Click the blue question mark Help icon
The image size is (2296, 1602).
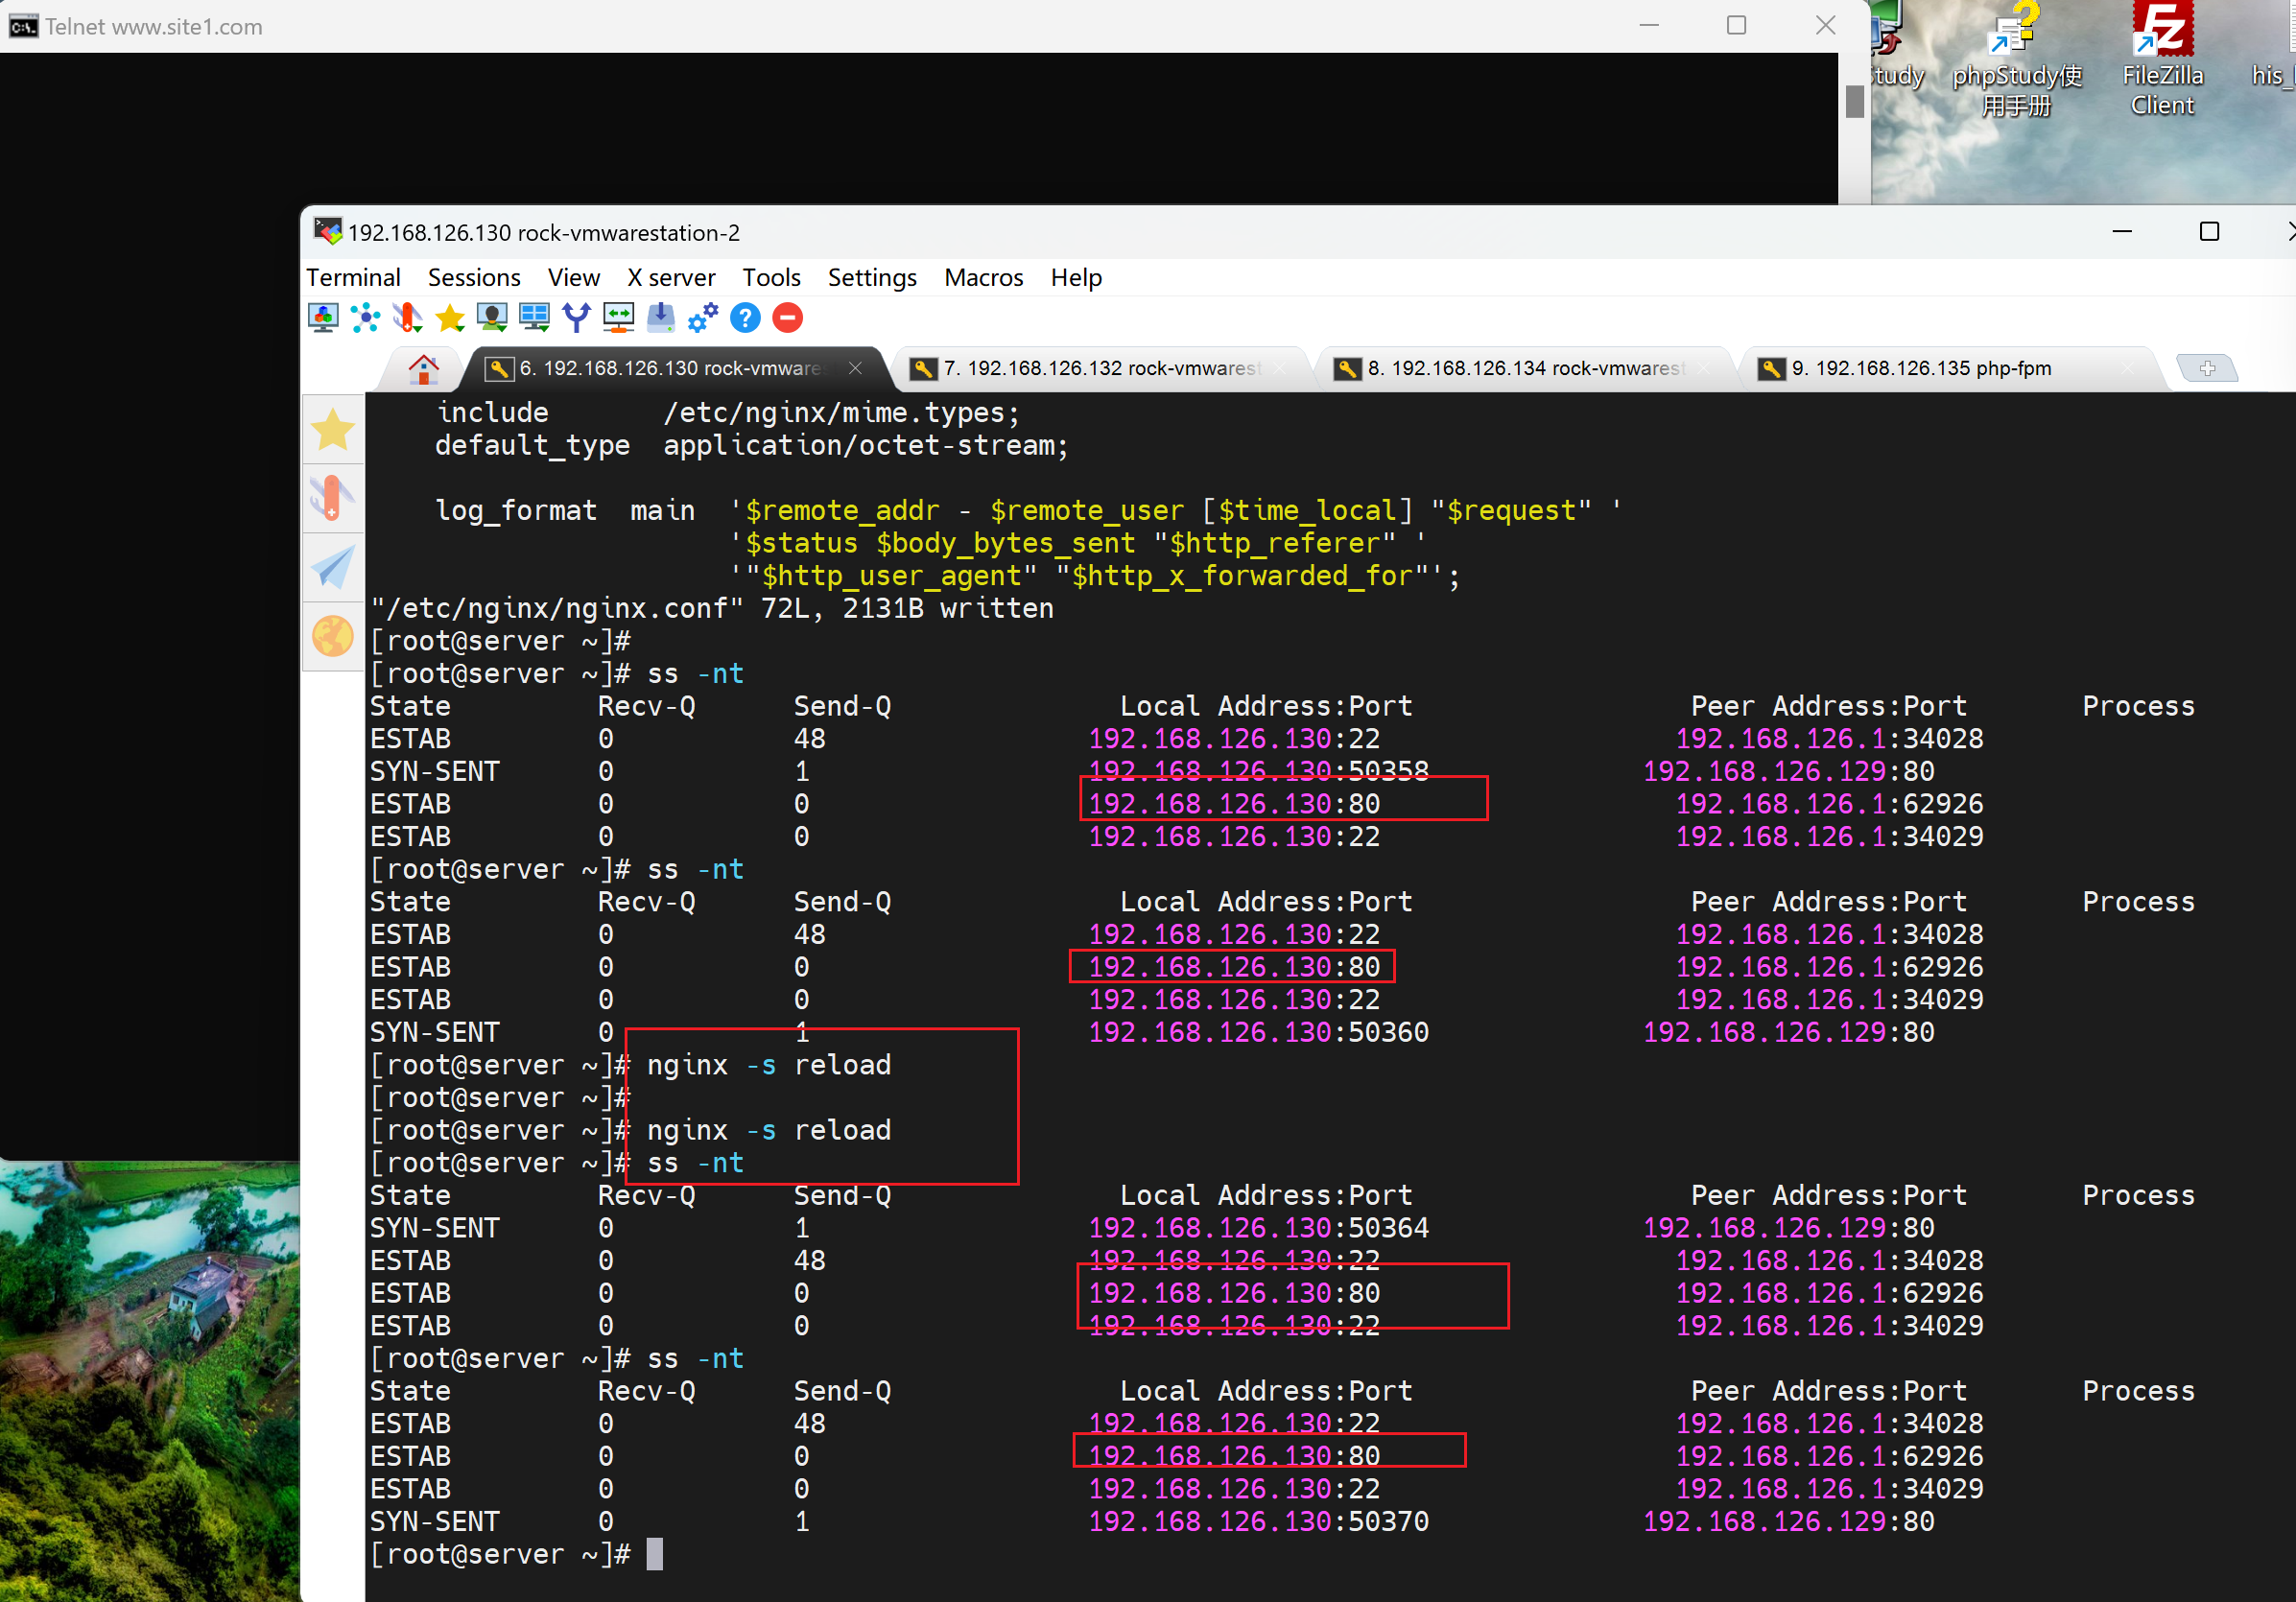(745, 318)
